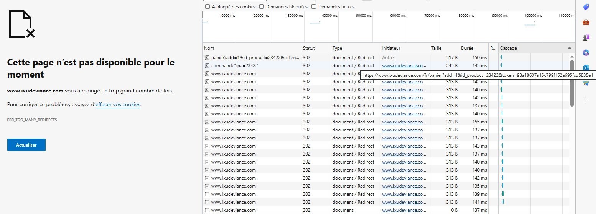This screenshot has height=214, width=596.
Task: Click the 302 status of the commande?ipa=23422 row
Action: [306, 66]
